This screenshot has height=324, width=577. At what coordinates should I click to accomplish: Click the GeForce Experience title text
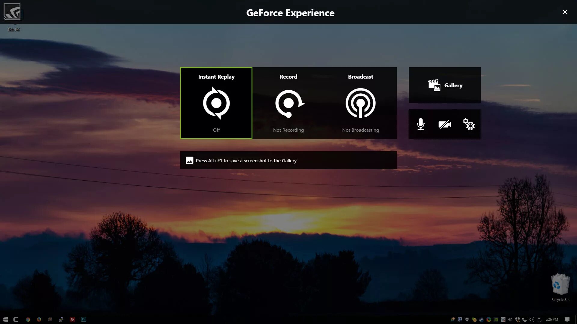(290, 13)
